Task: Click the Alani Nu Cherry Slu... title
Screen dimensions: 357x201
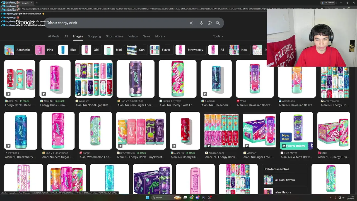Action: (x=185, y=157)
